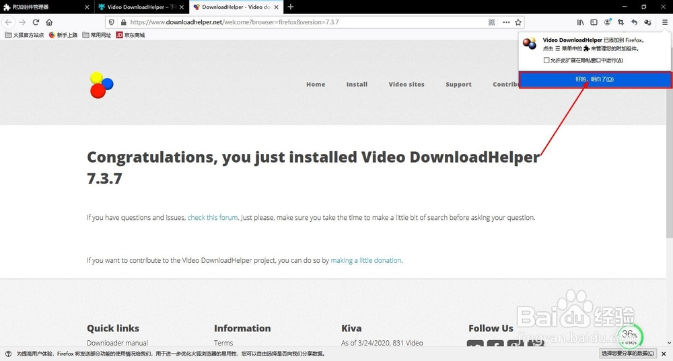Open the 常用网址 bookmark folder
The width and height of the screenshot is (673, 361).
pyautogui.click(x=96, y=35)
